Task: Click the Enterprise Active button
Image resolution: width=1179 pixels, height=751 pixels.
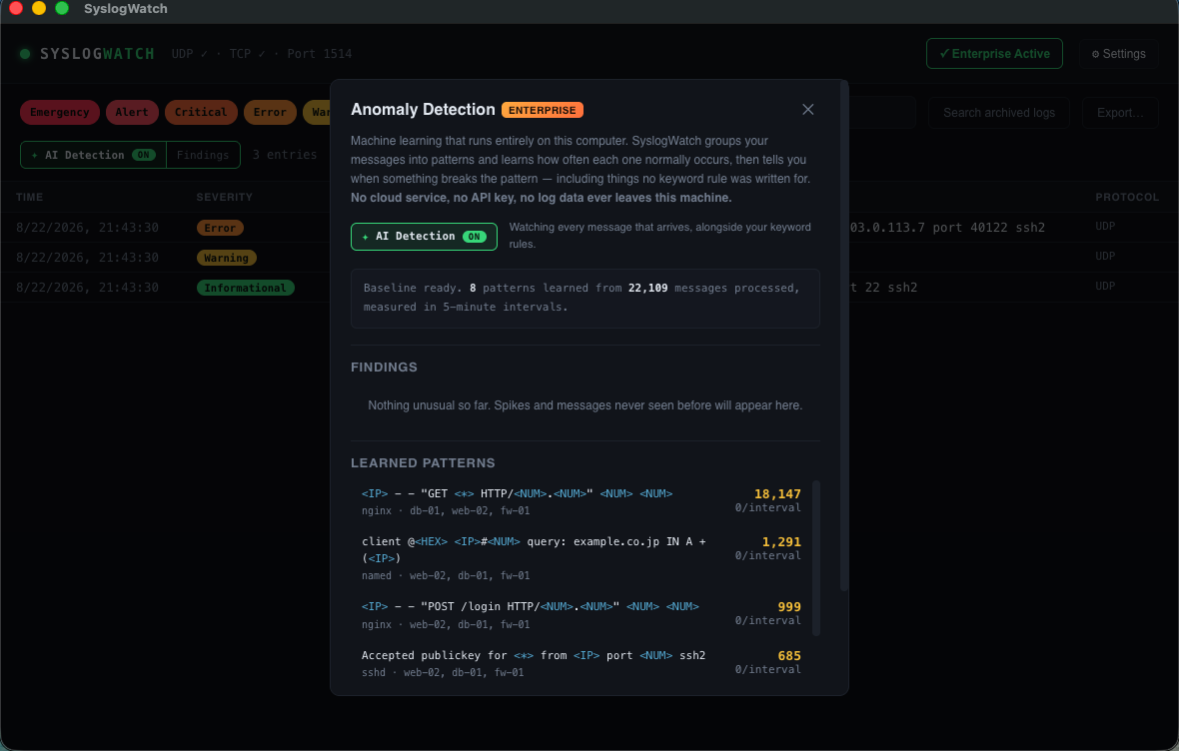Action: tap(994, 54)
